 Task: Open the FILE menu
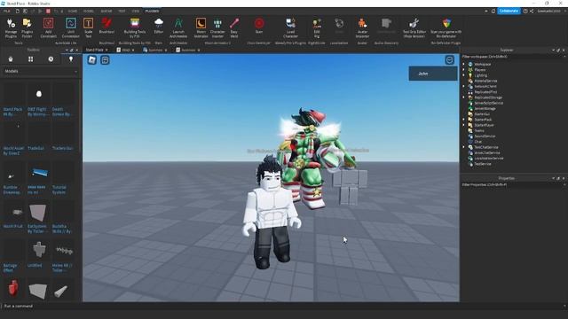[7, 12]
